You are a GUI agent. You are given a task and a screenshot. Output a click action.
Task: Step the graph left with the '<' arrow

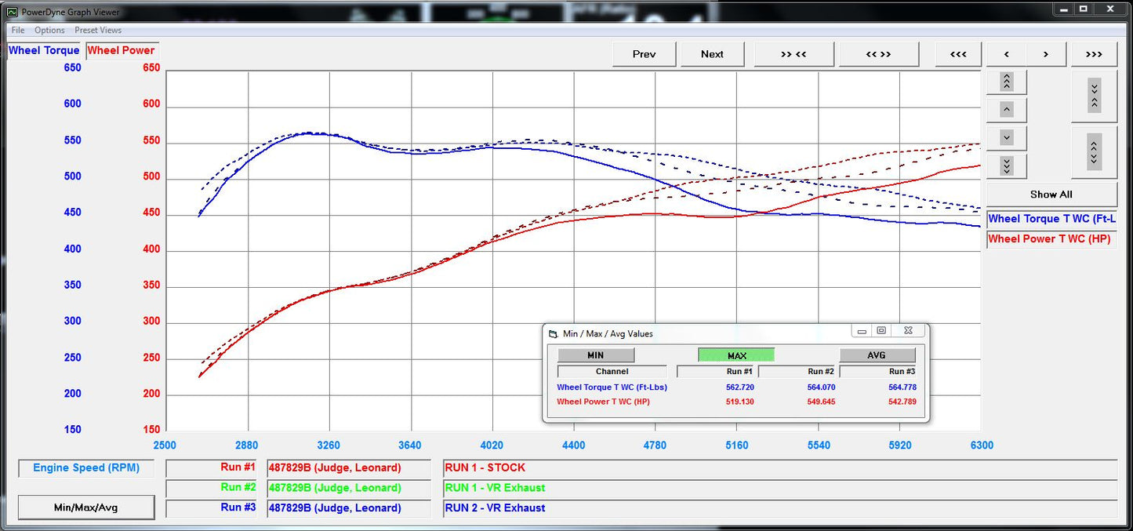[x=1006, y=53]
